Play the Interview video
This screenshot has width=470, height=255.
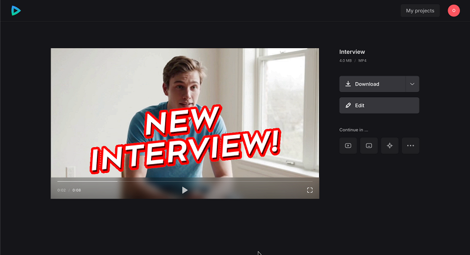[184, 190]
